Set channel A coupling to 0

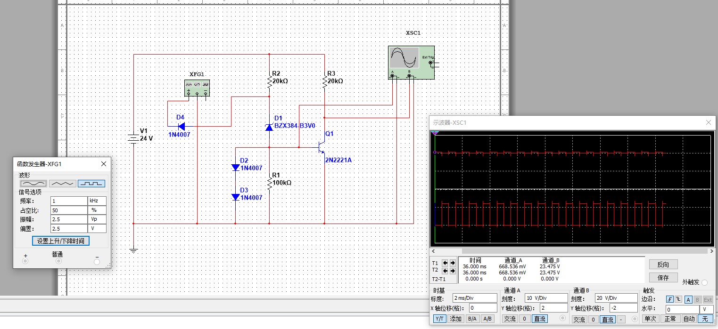point(524,319)
